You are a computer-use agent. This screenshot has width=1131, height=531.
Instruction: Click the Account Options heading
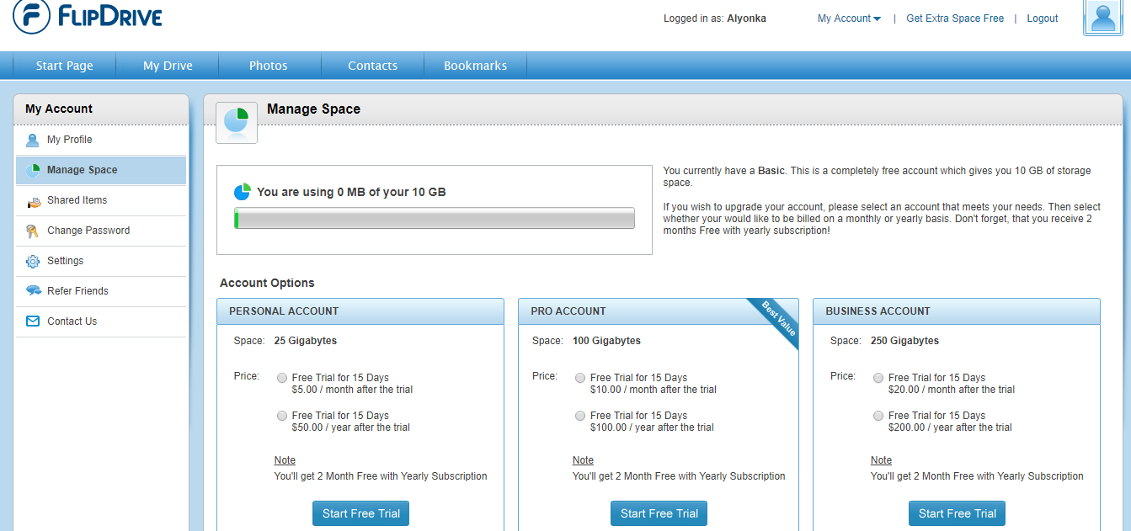pyautogui.click(x=267, y=283)
